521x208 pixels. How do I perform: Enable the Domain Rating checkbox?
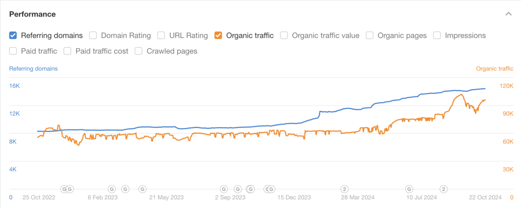pos(93,36)
